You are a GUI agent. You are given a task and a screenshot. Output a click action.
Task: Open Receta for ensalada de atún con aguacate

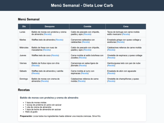coord(111,73)
